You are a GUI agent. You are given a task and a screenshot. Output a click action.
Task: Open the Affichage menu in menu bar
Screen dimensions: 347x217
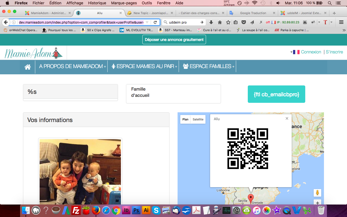(x=75, y=3)
